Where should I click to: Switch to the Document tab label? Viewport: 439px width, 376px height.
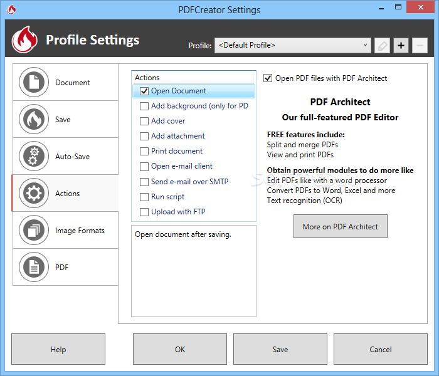[x=73, y=83]
